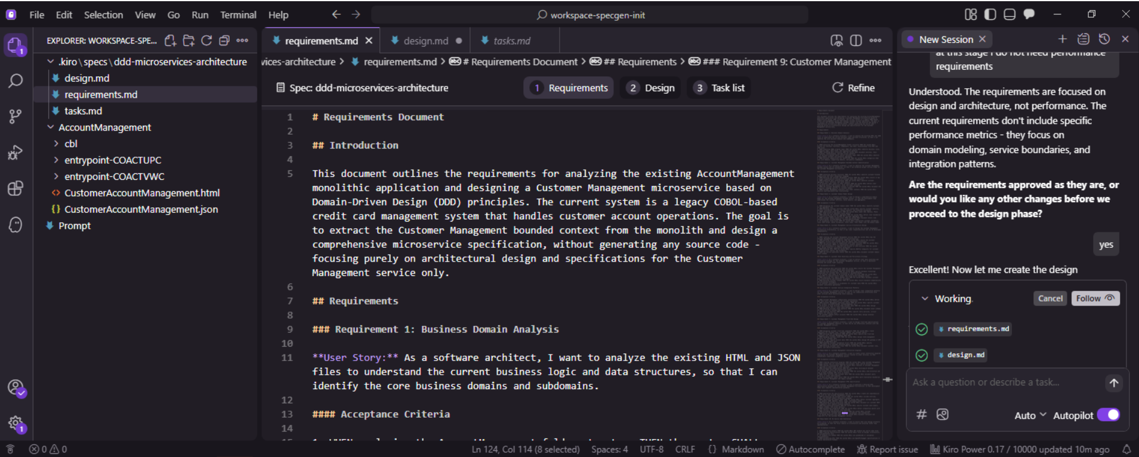Image resolution: width=1139 pixels, height=457 pixels.
Task: Add context with the # icon
Action: click(x=921, y=415)
